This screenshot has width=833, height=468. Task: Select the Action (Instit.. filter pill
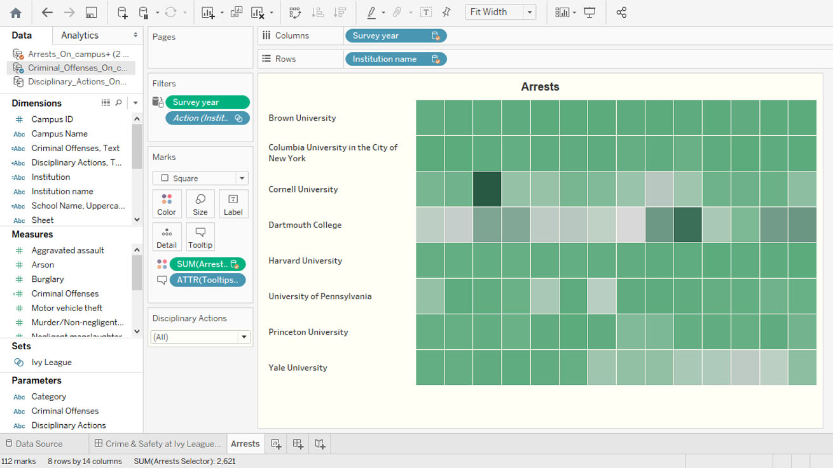click(x=207, y=118)
